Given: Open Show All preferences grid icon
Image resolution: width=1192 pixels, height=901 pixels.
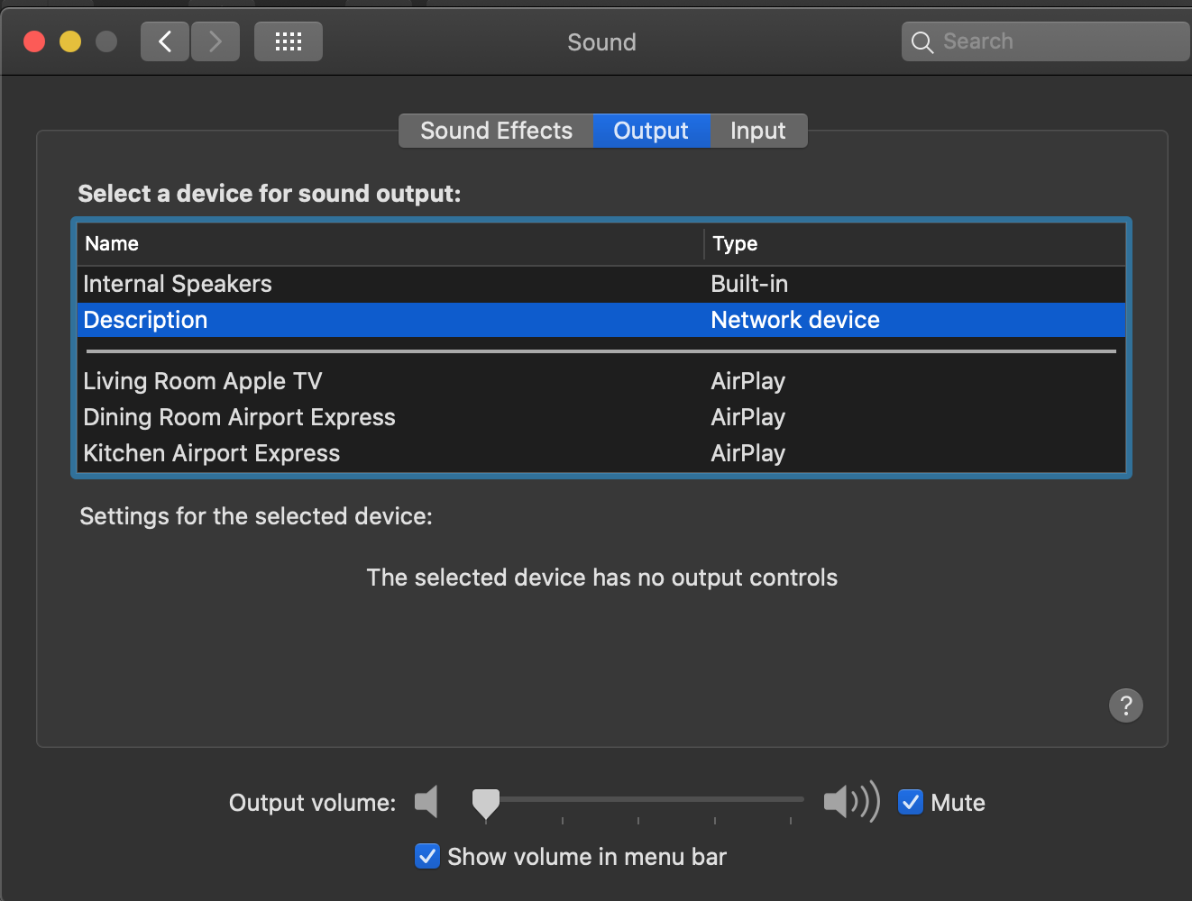Looking at the screenshot, I should [288, 41].
